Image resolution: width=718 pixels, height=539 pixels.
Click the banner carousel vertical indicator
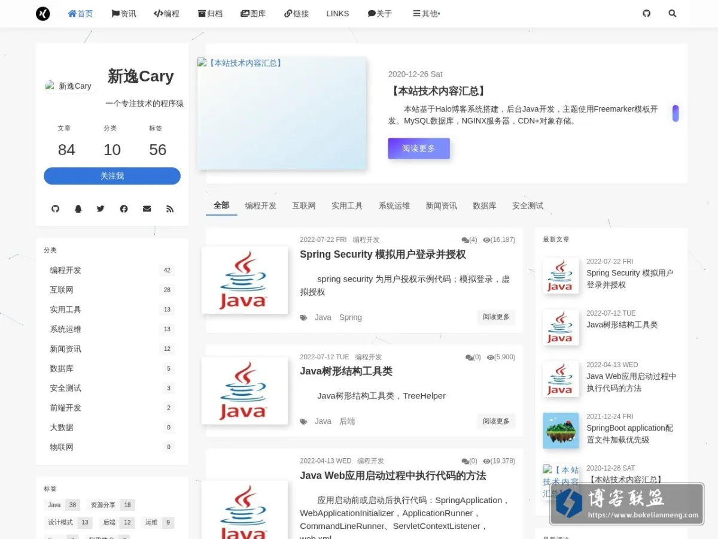point(676,113)
